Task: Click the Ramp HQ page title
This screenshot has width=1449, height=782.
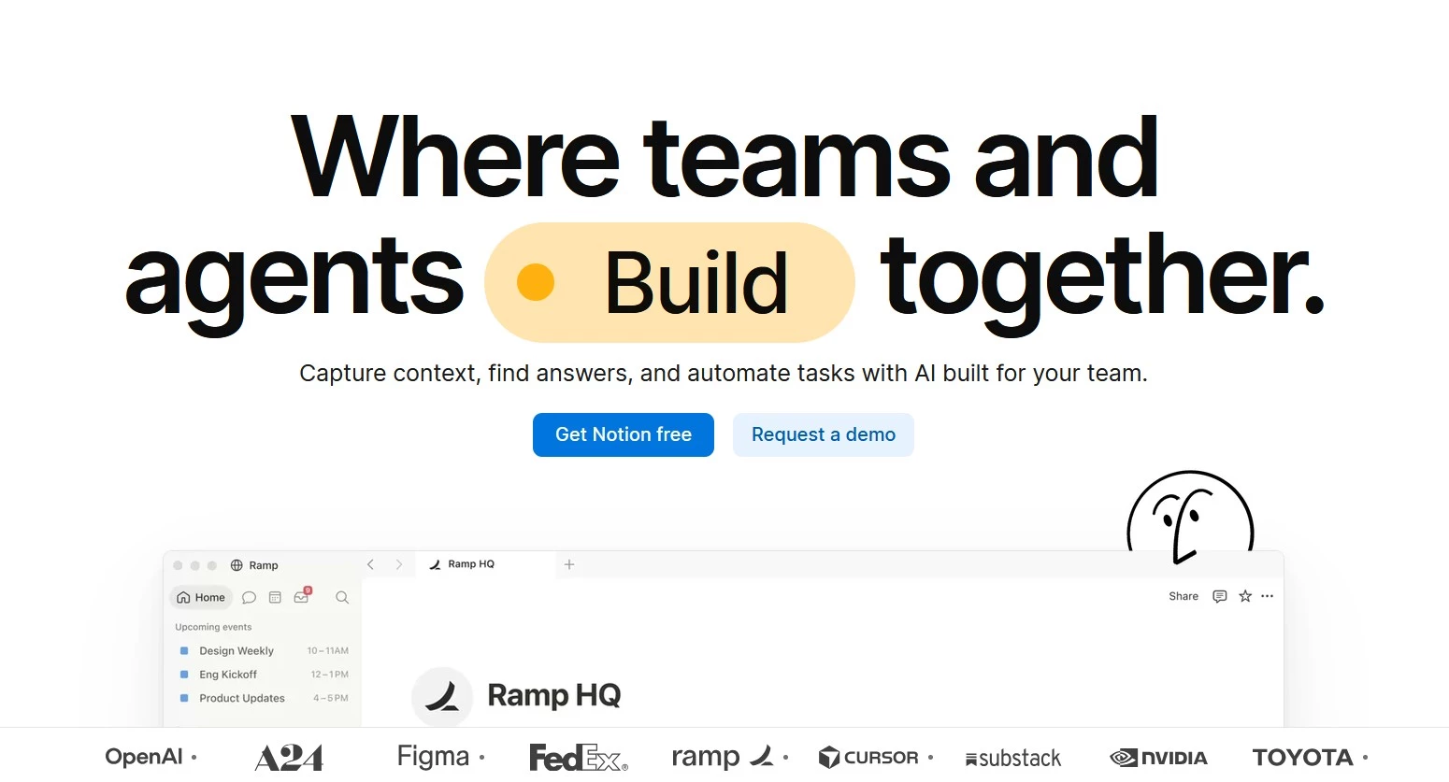Action: pos(554,695)
